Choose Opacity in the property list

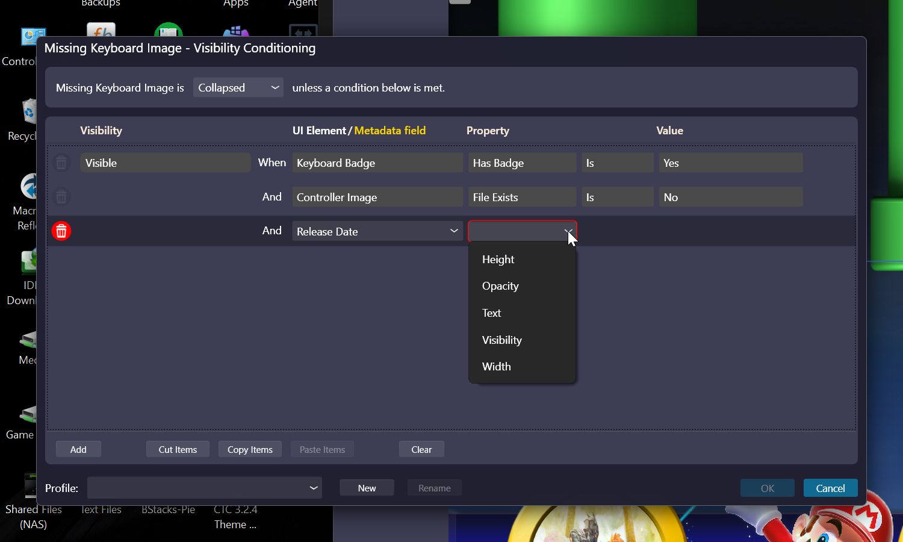500,286
